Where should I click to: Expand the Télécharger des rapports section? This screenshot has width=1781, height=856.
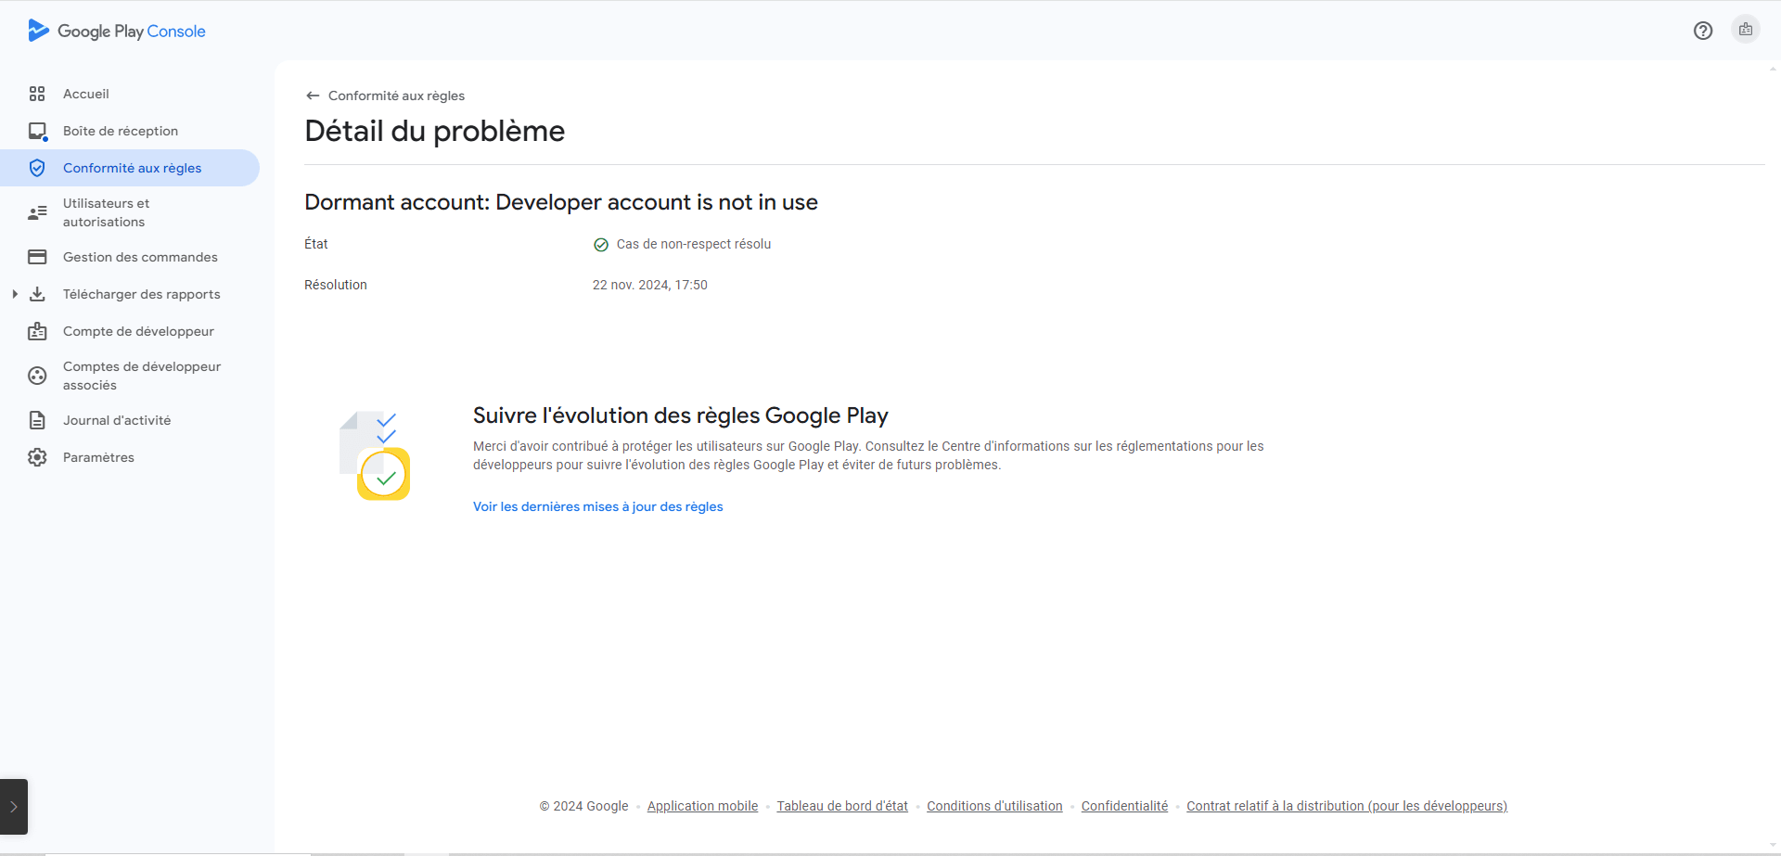14,293
